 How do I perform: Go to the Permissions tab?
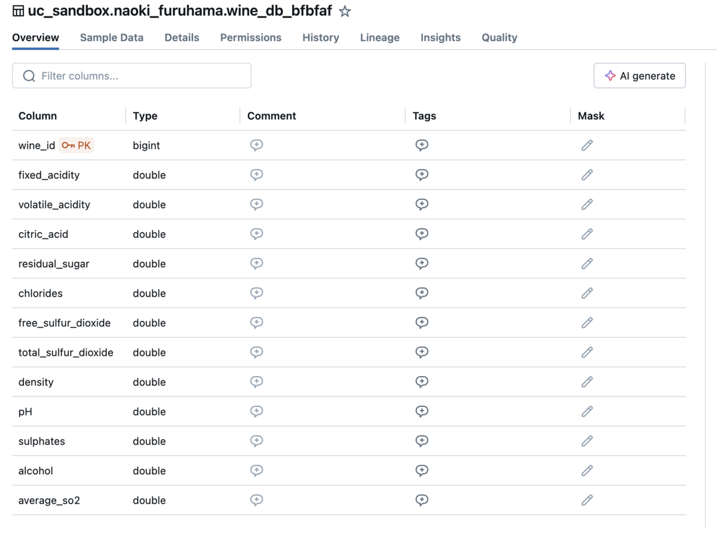(250, 38)
